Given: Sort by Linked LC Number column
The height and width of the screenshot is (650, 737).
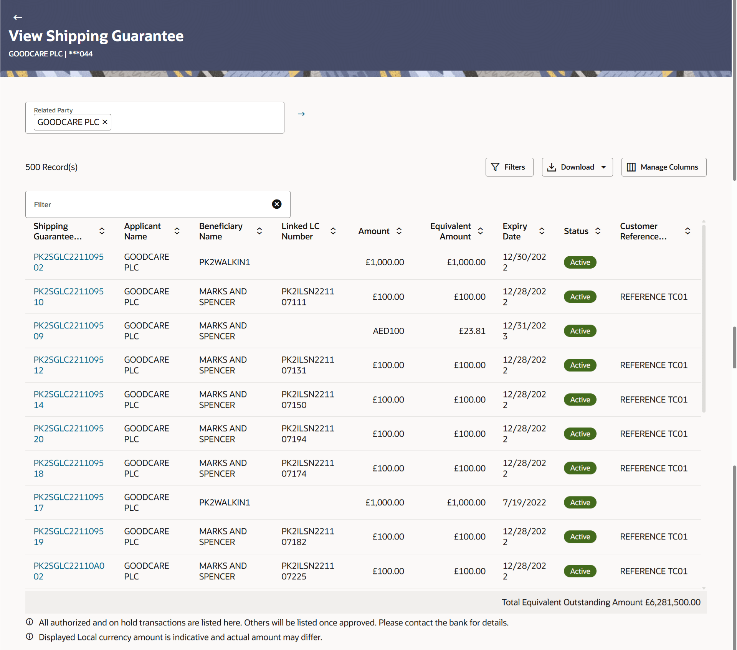Looking at the screenshot, I should pos(333,231).
